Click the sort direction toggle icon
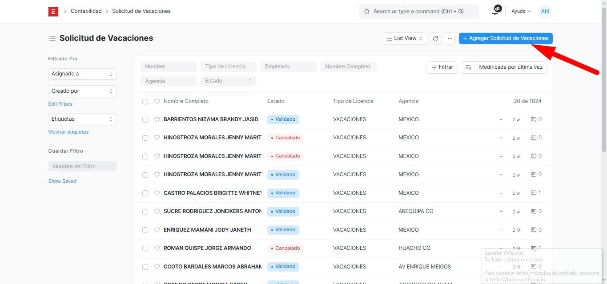 (x=468, y=67)
